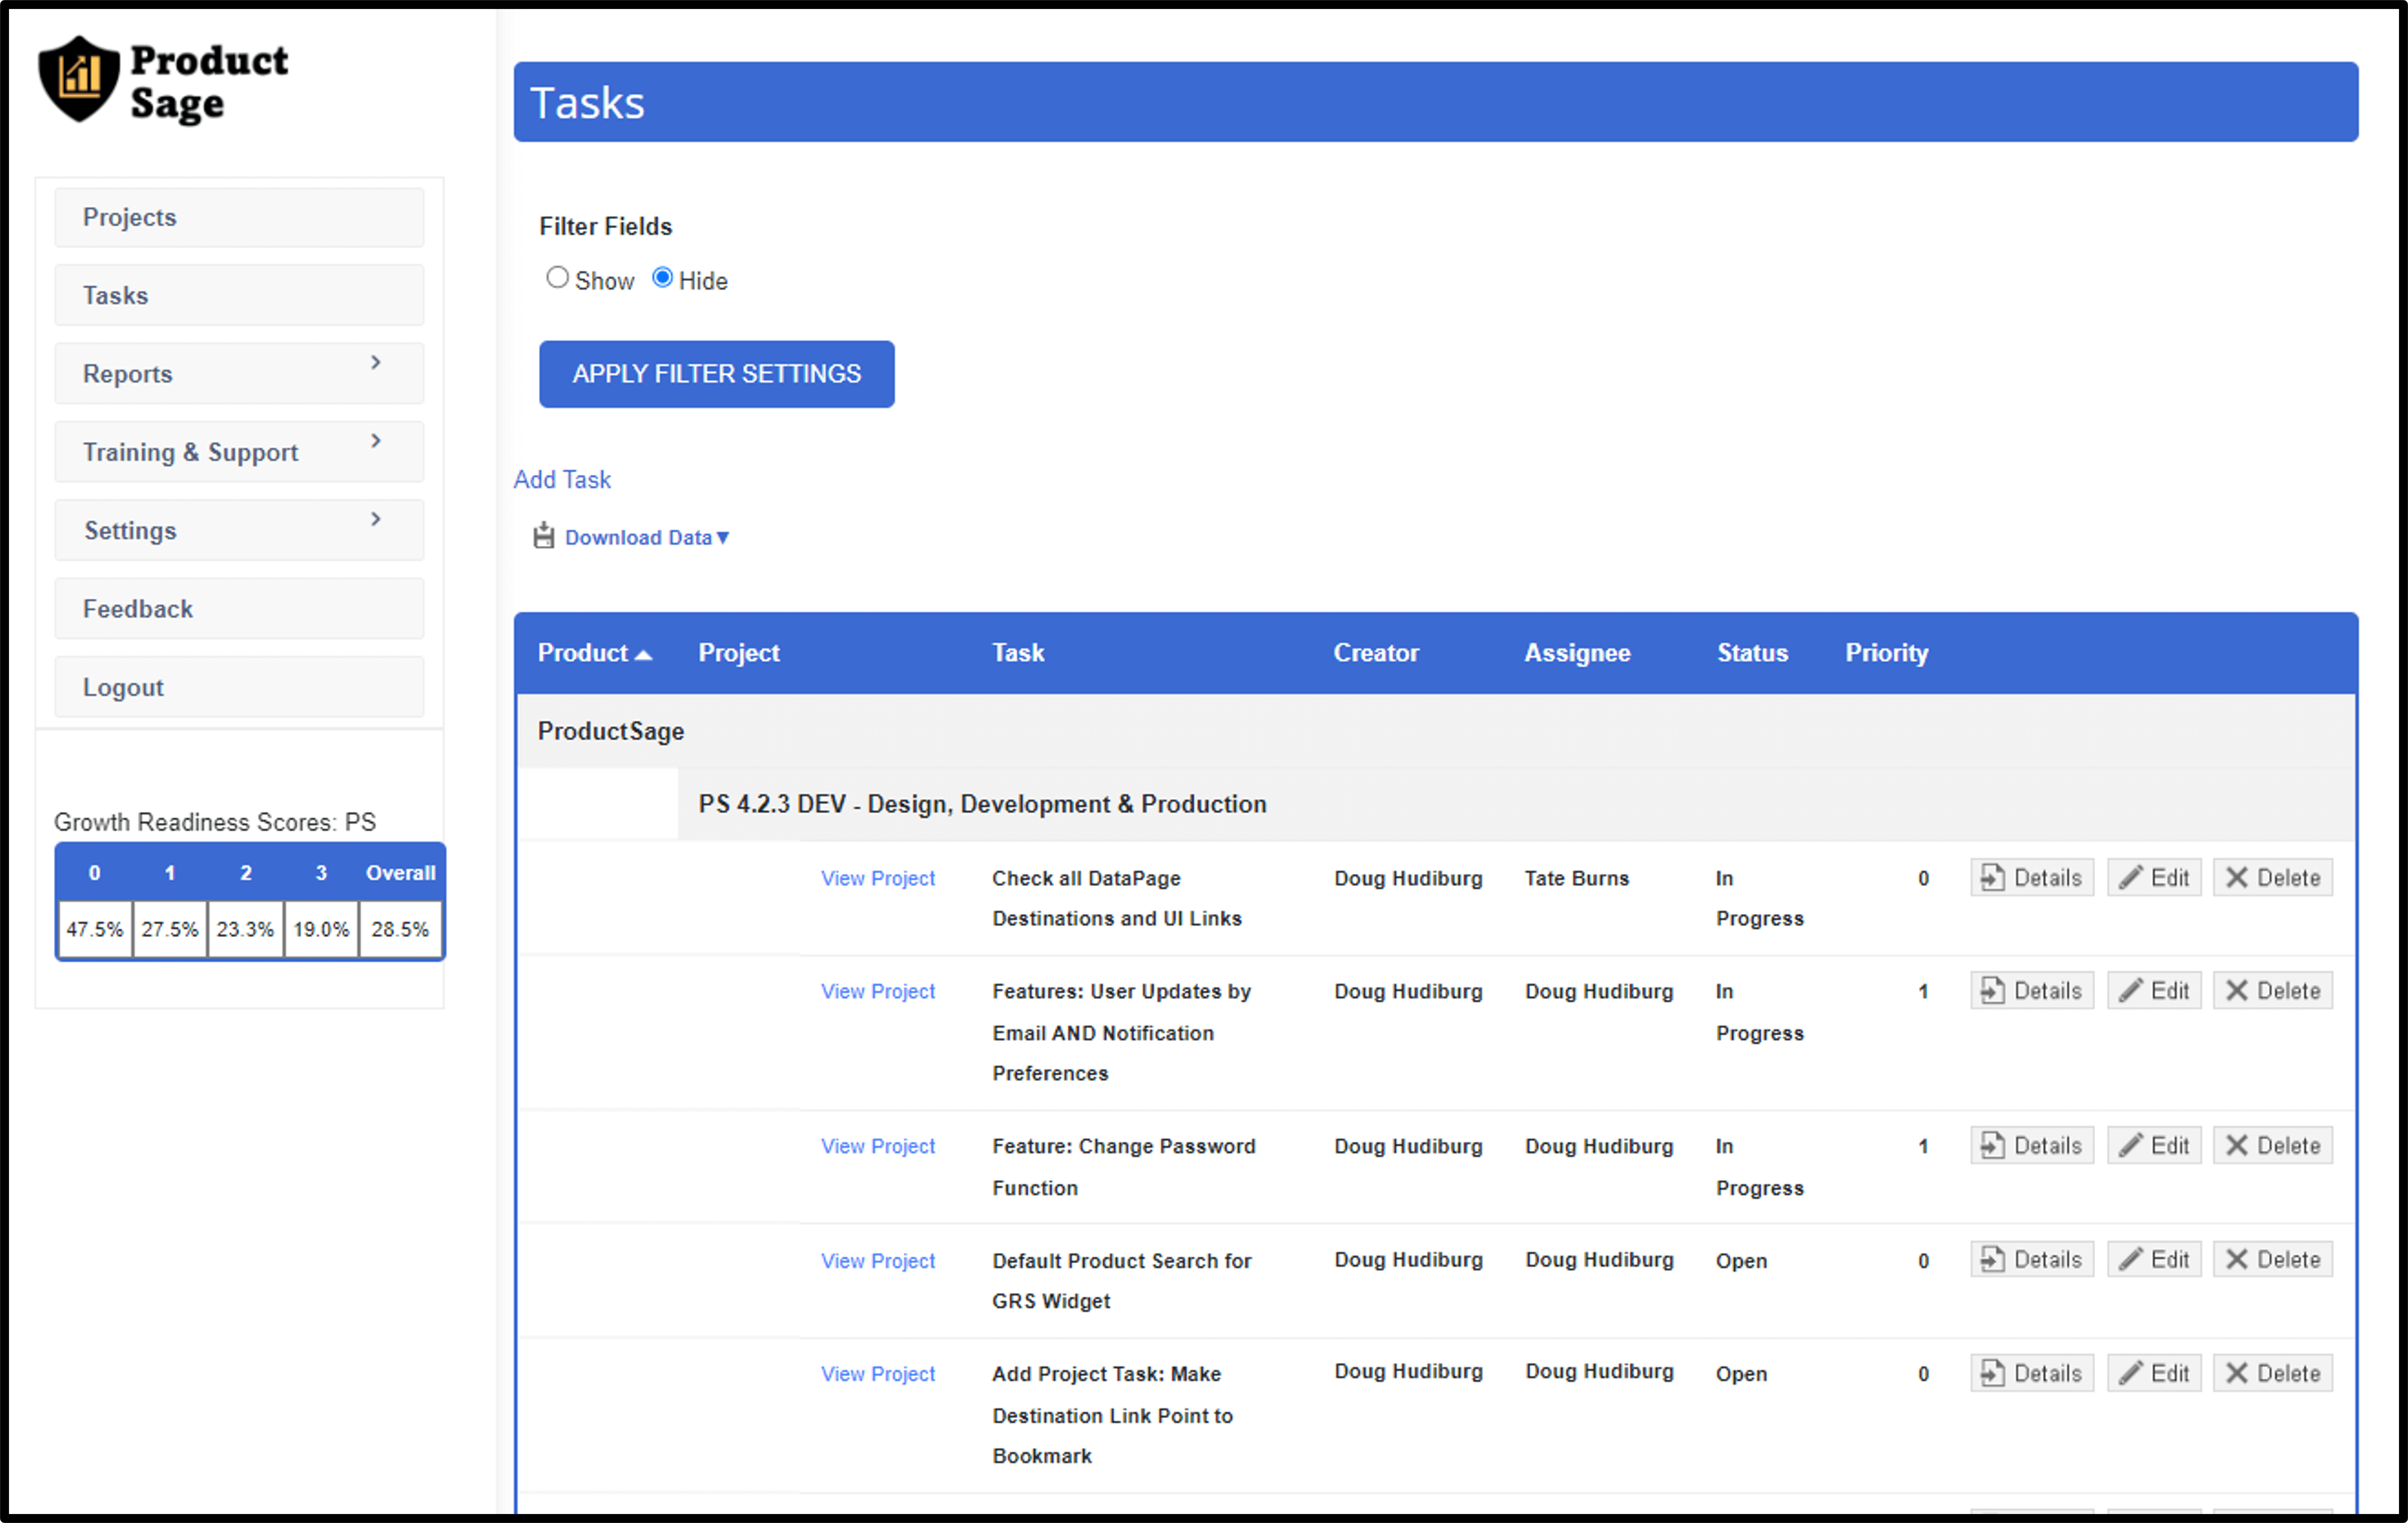Open the Training & Support sidebar item
The width and height of the screenshot is (2408, 1523).
(239, 452)
